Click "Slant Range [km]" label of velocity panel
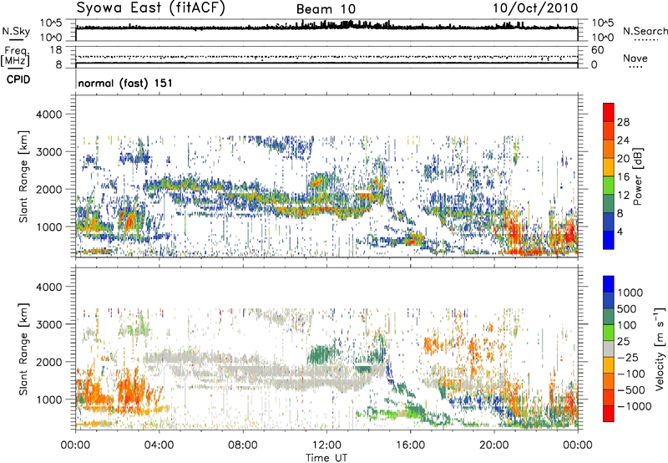Image resolution: width=668 pixels, height=463 pixels. 23,349
